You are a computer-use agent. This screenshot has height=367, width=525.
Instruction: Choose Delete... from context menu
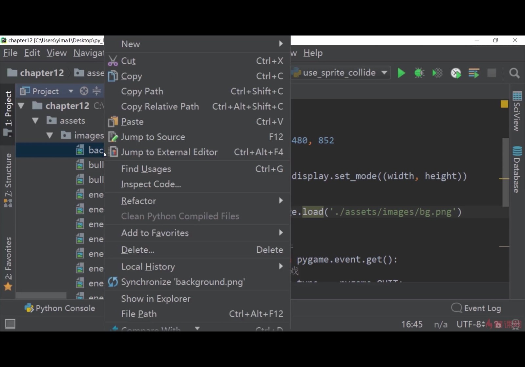click(197, 250)
